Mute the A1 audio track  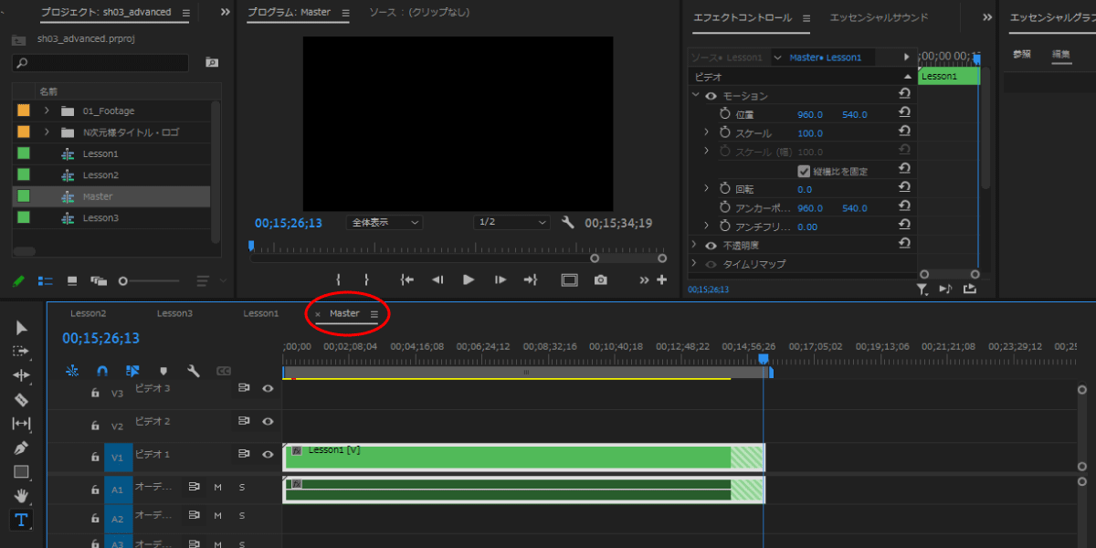point(218,488)
